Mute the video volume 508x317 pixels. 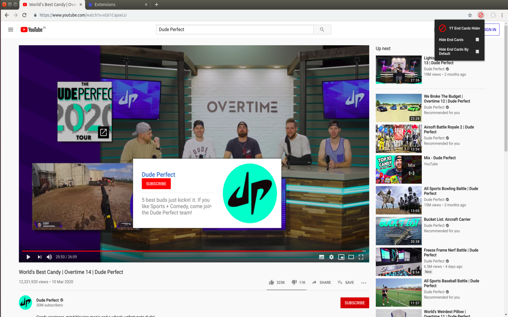[49, 257]
